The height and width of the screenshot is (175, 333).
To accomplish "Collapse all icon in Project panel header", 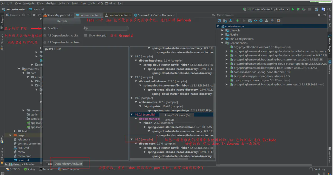I will click(x=28, y=15).
